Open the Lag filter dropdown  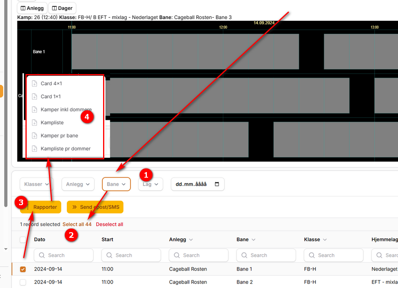(x=150, y=184)
